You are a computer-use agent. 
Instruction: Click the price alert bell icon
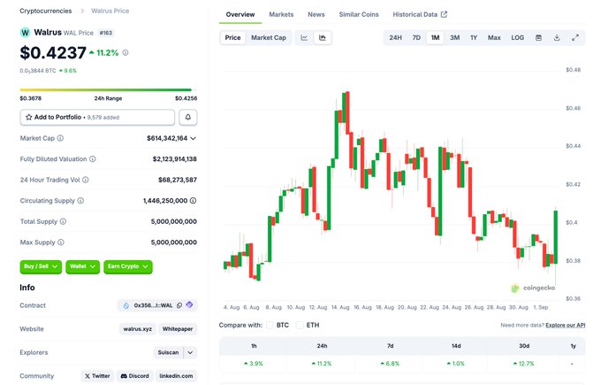click(187, 117)
